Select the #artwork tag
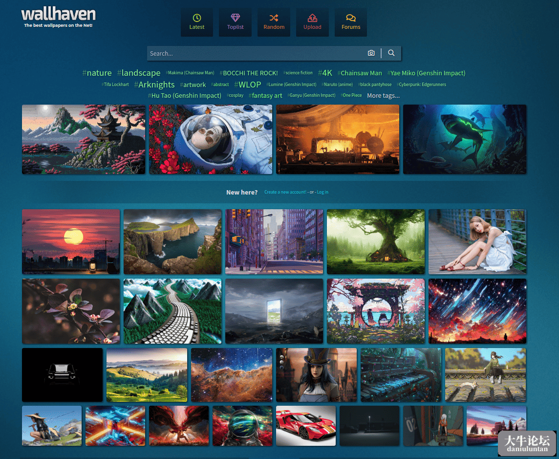 [193, 85]
